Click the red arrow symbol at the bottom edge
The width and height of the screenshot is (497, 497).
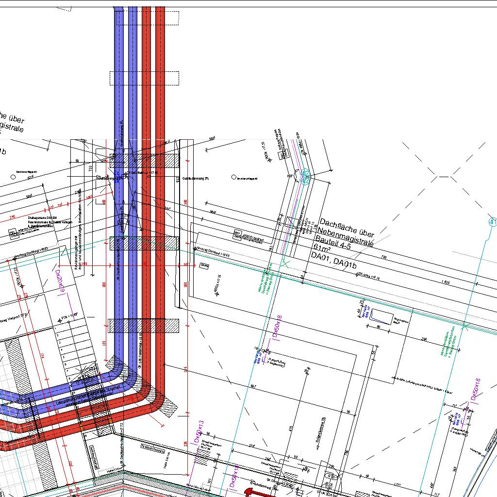[255, 493]
